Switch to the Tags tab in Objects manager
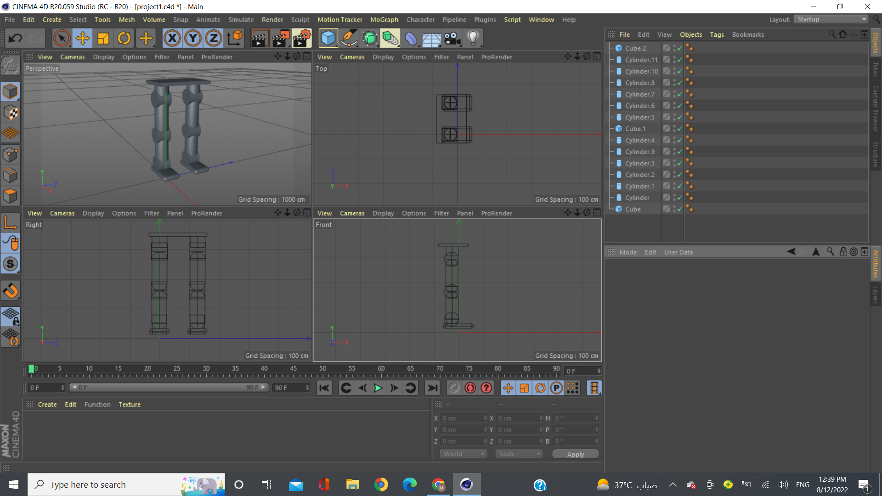This screenshot has width=882, height=496. pyautogui.click(x=716, y=34)
